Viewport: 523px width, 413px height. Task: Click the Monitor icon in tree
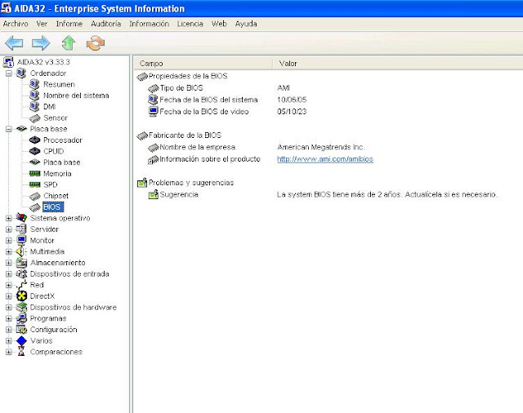21,240
